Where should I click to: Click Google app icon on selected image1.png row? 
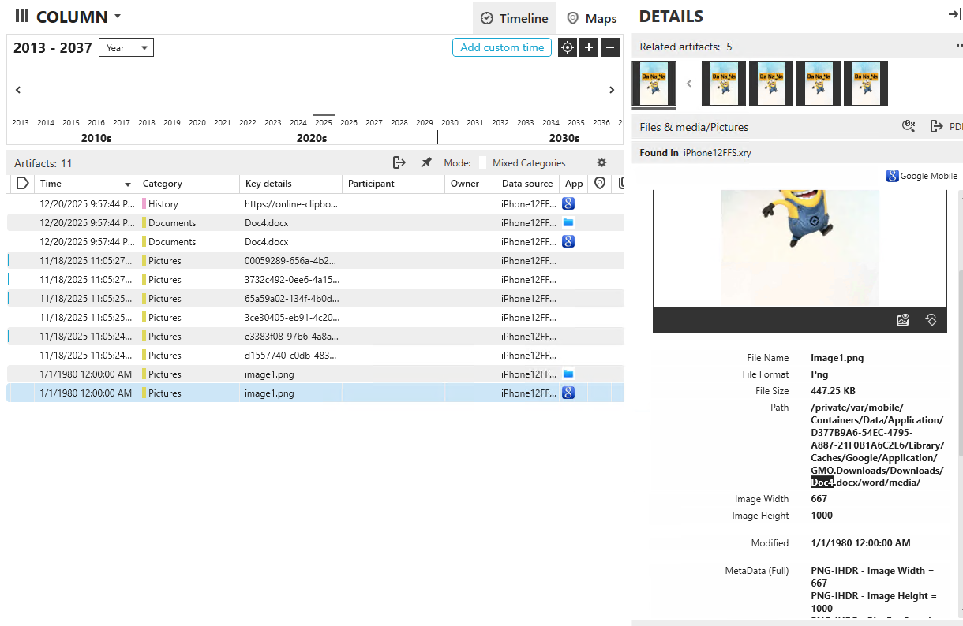coord(568,393)
